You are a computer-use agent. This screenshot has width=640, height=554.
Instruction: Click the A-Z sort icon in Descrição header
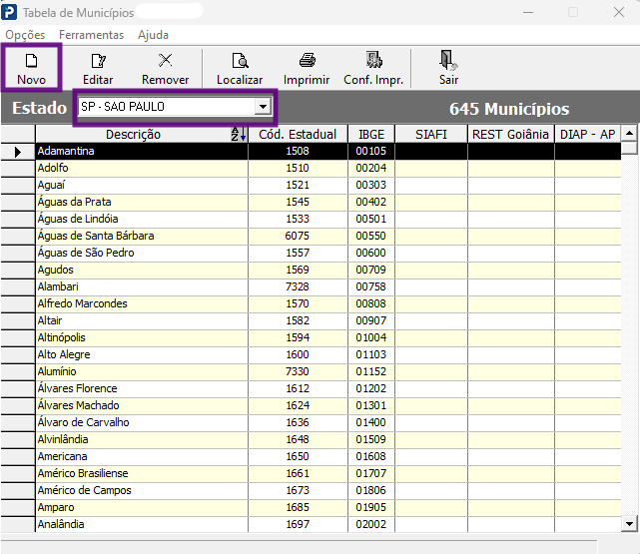[x=239, y=134]
